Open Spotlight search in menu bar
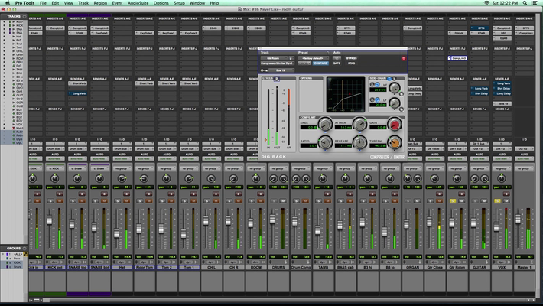Viewport: 543px width, 306px height. [x=525, y=3]
